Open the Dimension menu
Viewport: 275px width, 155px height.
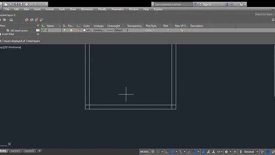(87, 9)
